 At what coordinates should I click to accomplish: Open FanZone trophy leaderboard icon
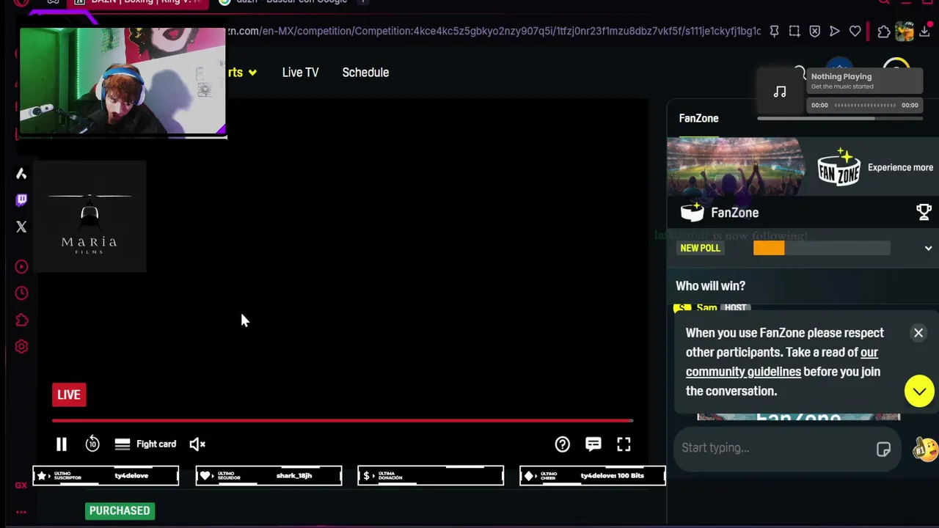[924, 213]
